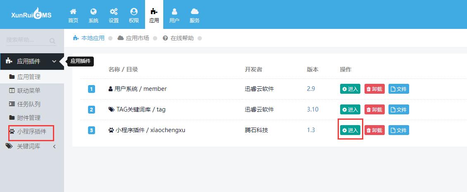Screen dimensions: 467x192
Task: Open 应用管理 in sidebar
Action: pos(32,77)
